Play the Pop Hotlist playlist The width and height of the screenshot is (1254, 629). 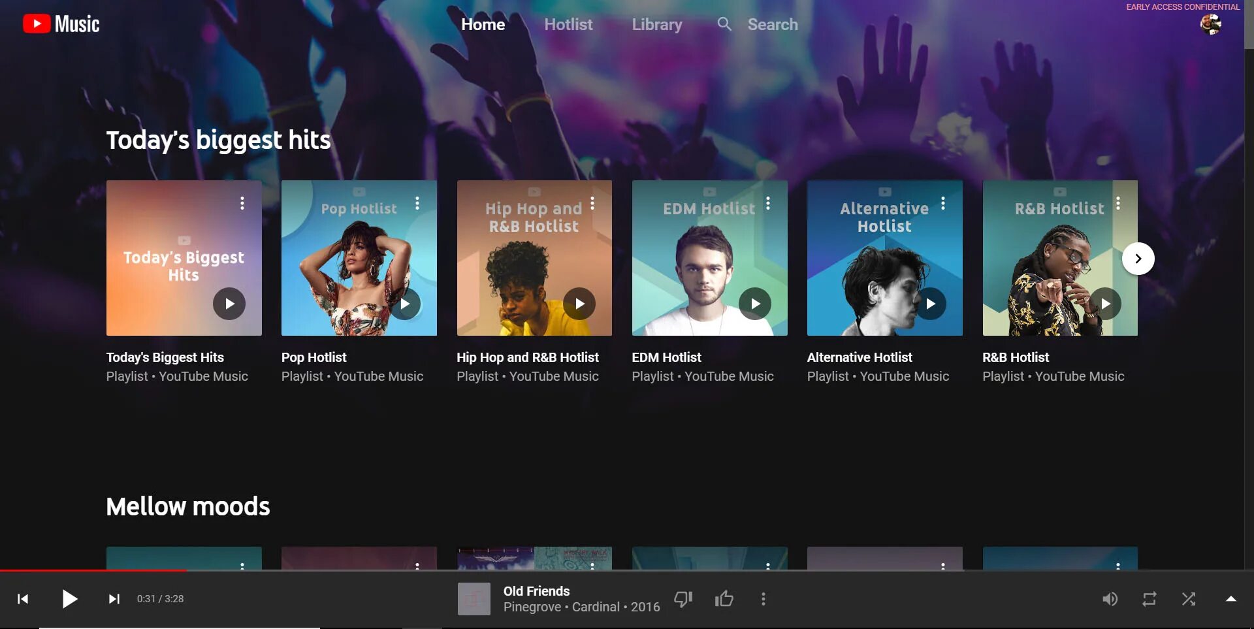coord(404,304)
